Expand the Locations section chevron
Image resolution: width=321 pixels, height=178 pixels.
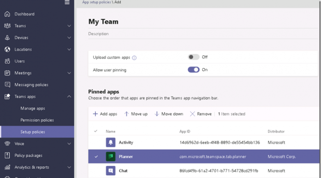click(69, 49)
